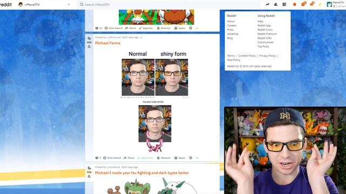This screenshot has height=194, width=346.
Task: Mark Michael Forms post as Spam
Action: tap(179, 158)
